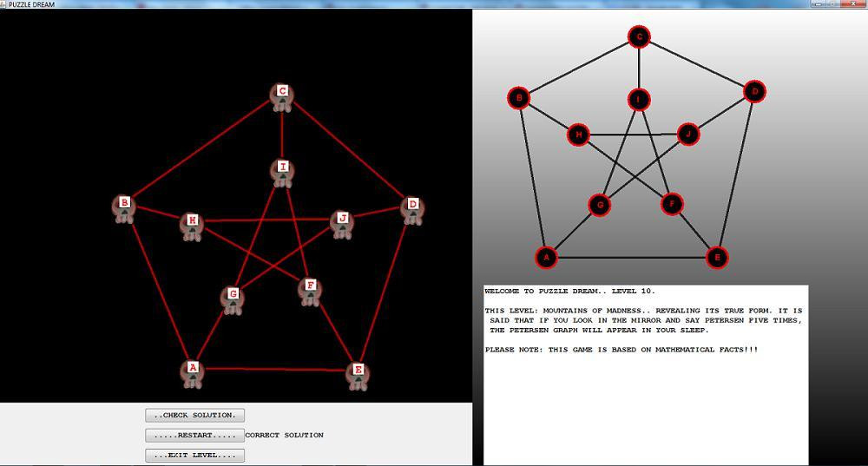Image resolution: width=868 pixels, height=466 pixels.
Task: Grab skull node D in the puzzle
Action: pos(412,210)
